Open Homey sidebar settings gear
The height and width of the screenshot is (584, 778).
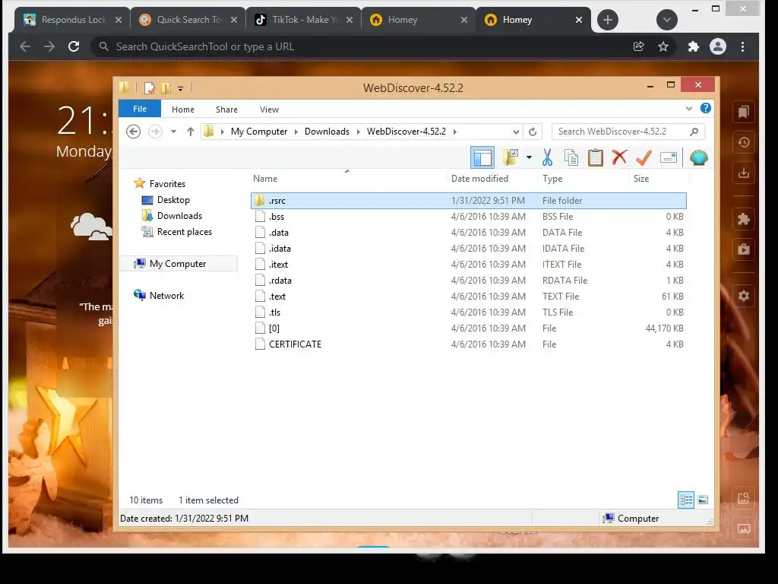(743, 297)
